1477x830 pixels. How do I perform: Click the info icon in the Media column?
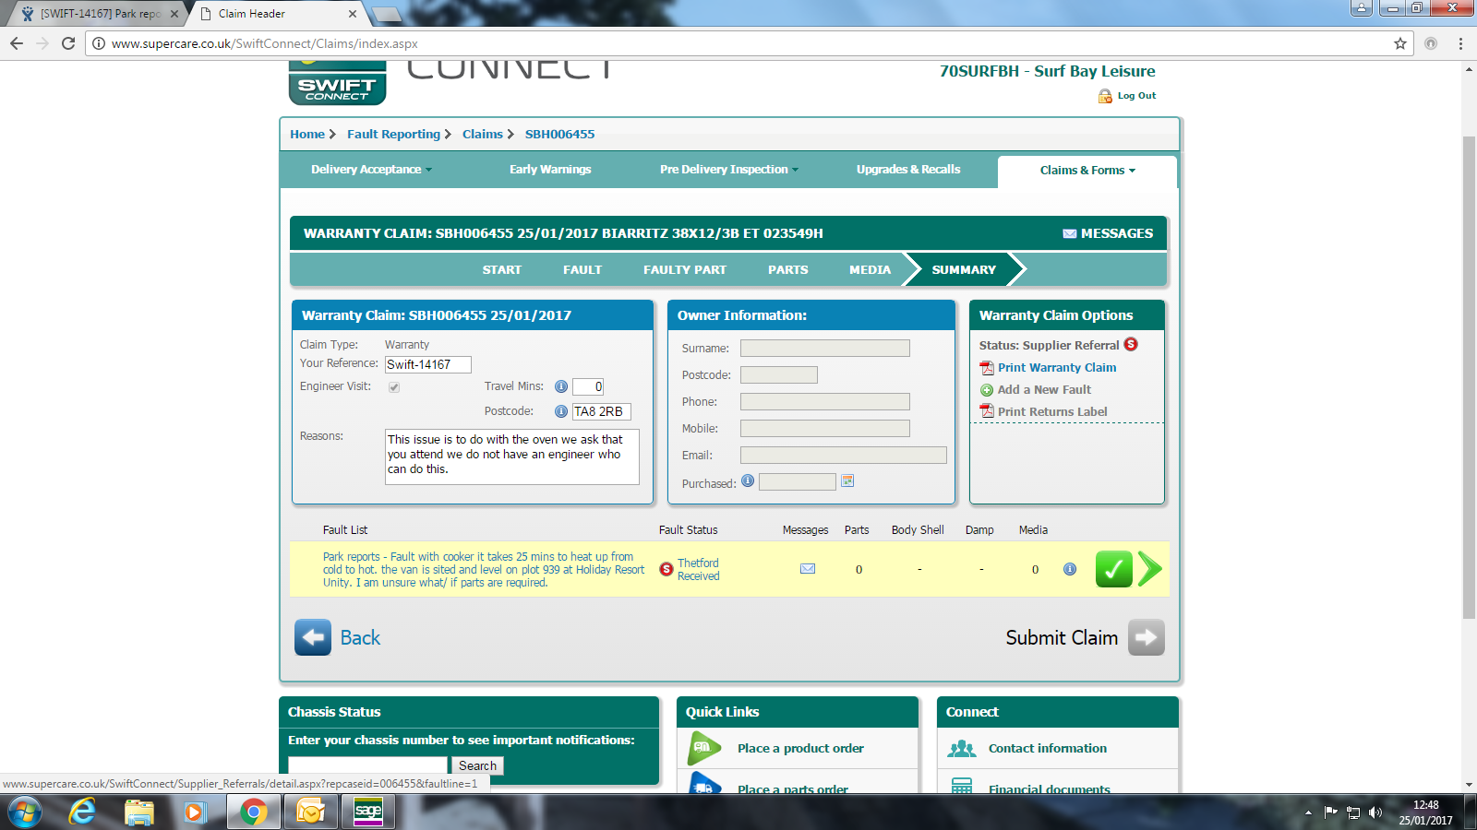[x=1069, y=569]
